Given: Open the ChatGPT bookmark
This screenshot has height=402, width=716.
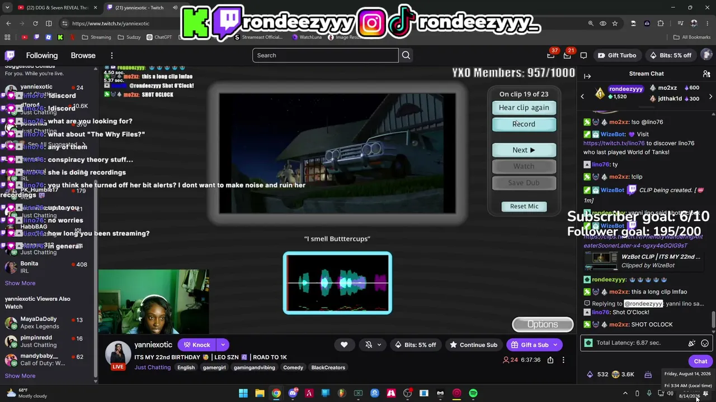Looking at the screenshot, I should click(x=159, y=37).
